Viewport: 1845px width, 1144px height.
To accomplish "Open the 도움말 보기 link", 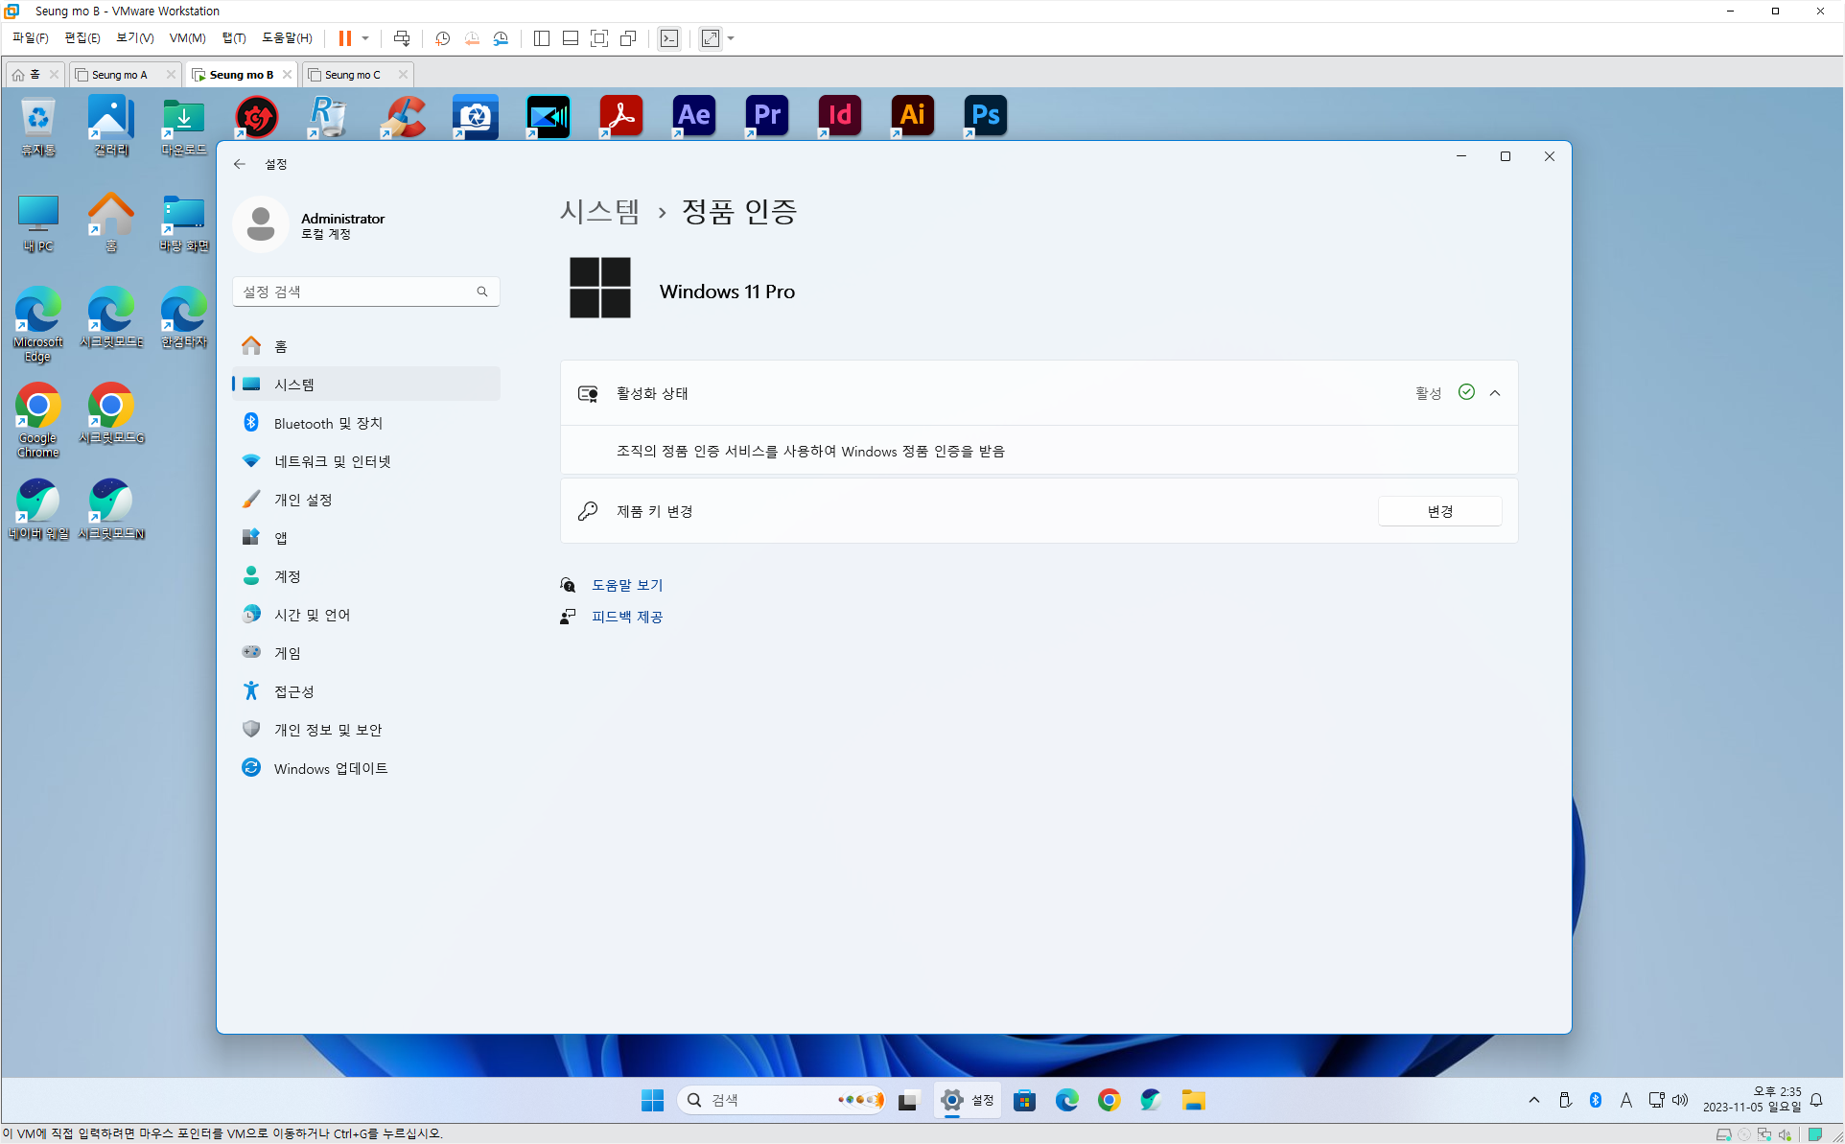I will (x=627, y=585).
